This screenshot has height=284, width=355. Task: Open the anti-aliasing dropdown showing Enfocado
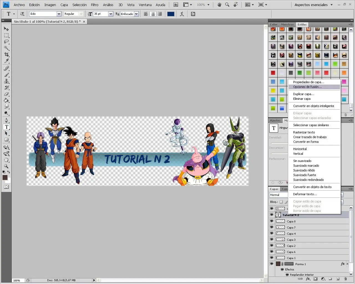[x=136, y=14]
